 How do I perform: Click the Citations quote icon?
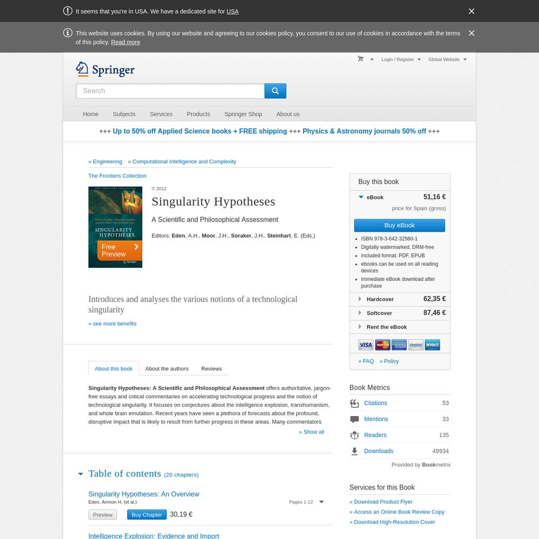pyautogui.click(x=355, y=403)
